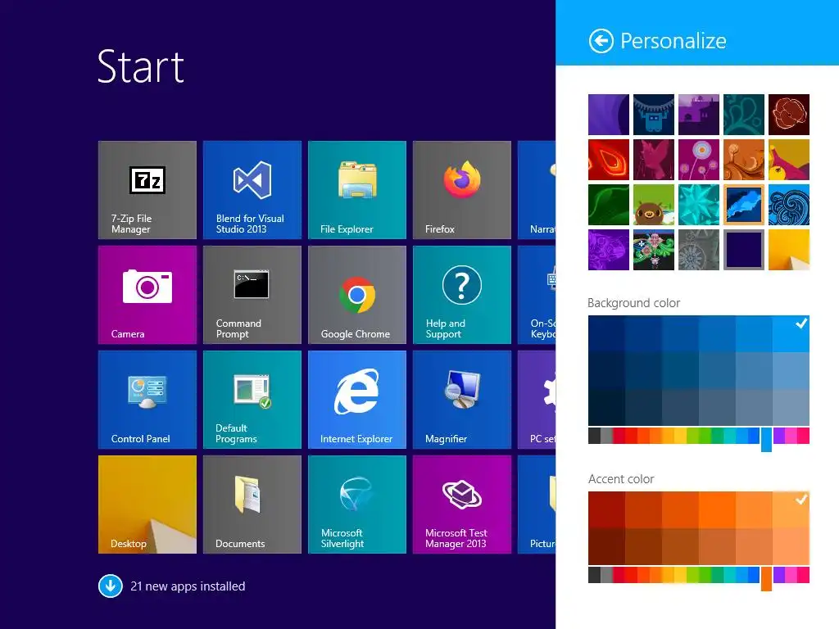Open the Command Prompt tile
The image size is (839, 629).
[252, 295]
